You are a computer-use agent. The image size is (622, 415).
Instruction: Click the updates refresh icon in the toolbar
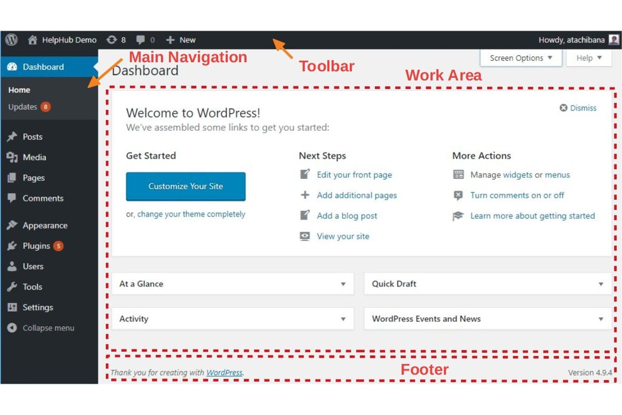pyautogui.click(x=111, y=40)
